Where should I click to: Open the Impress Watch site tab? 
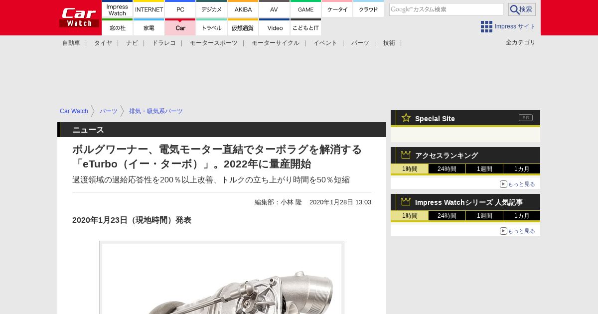(118, 8)
